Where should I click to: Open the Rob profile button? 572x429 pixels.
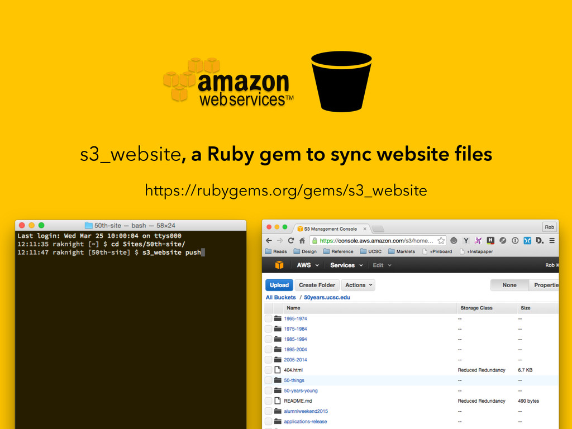point(550,227)
